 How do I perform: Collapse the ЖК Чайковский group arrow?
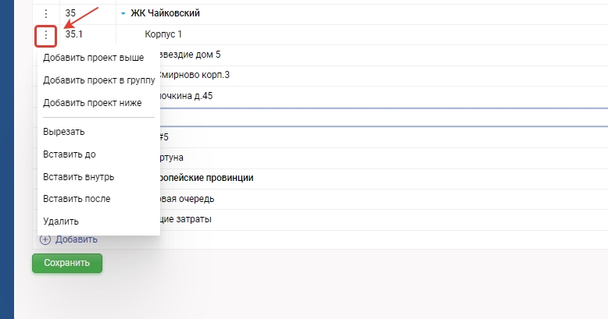(x=123, y=14)
